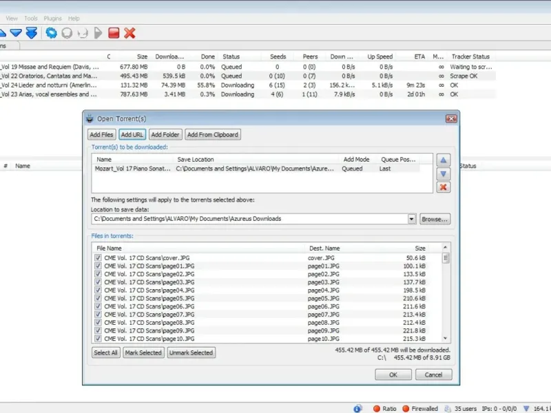The image size is (551, 413).
Task: Click the Add Folder button
Action: coord(165,134)
